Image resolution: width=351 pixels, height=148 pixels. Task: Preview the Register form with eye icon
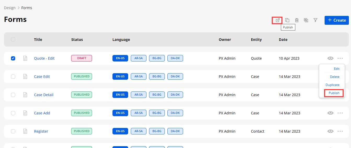coord(330,131)
